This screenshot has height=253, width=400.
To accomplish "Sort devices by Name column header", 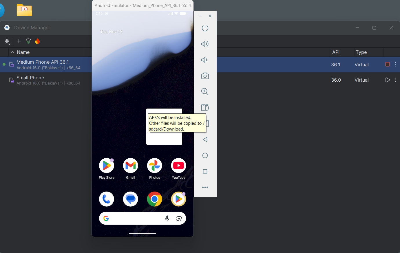I will coord(23,52).
